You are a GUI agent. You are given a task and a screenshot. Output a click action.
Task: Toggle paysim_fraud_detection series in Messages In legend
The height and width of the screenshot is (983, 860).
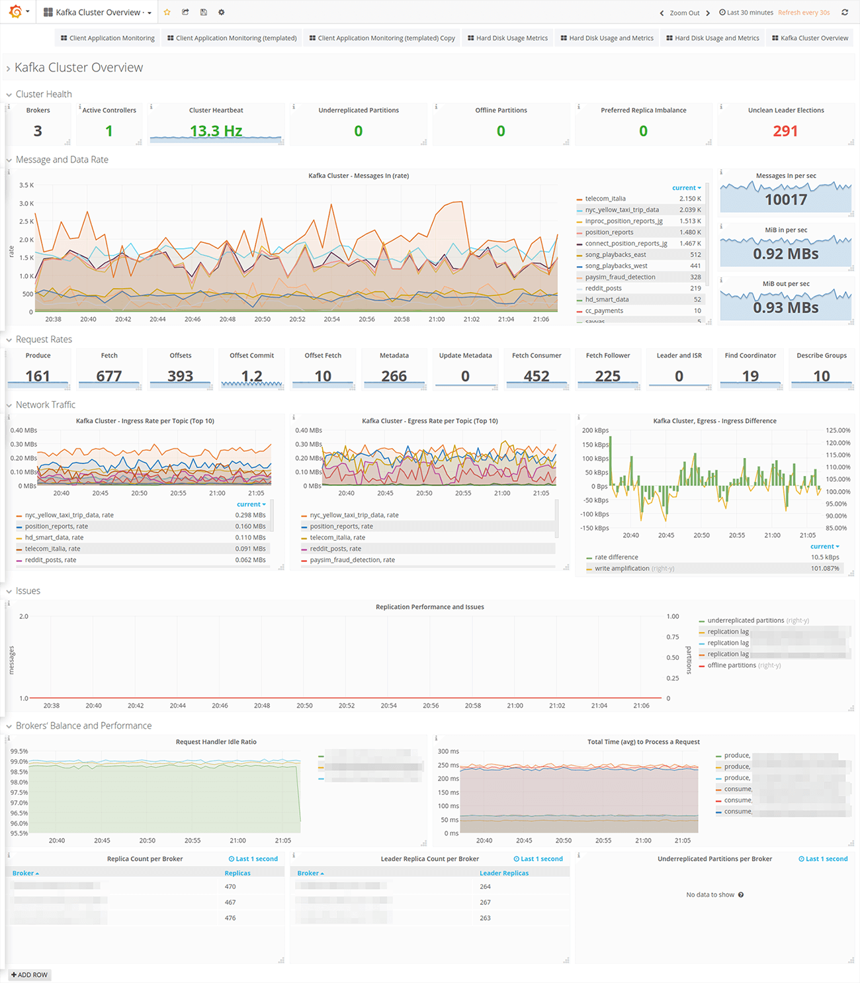[x=620, y=277]
